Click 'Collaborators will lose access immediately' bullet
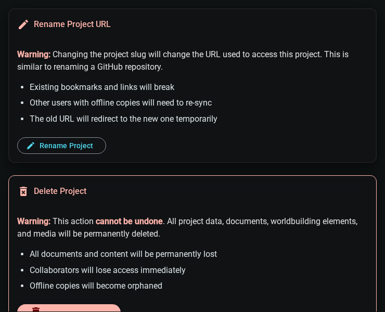 click(108, 270)
